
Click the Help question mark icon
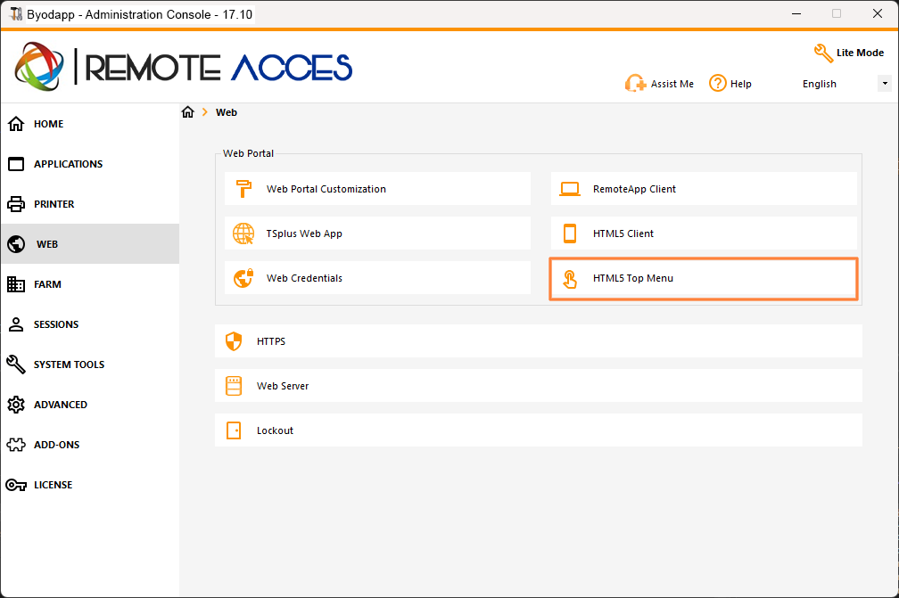[x=718, y=84]
